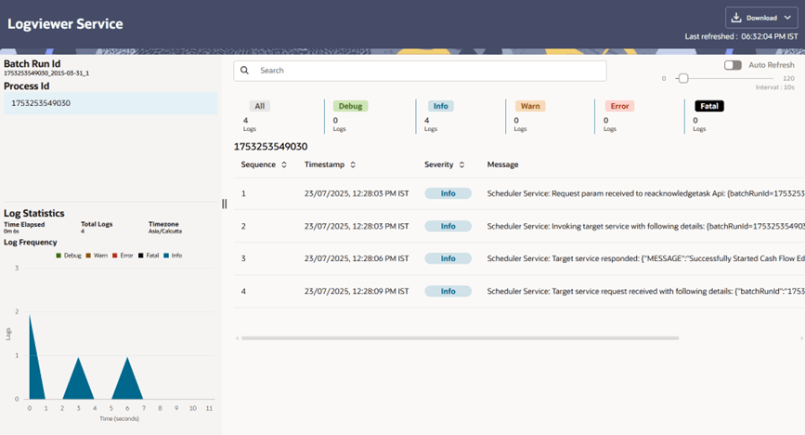Click 'Target service request received' message
805x435 pixels.
point(646,291)
